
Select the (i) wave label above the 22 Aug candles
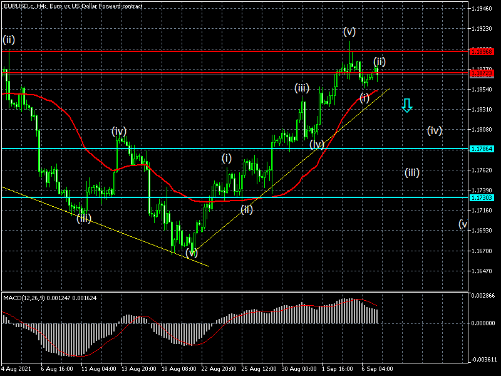(227, 159)
